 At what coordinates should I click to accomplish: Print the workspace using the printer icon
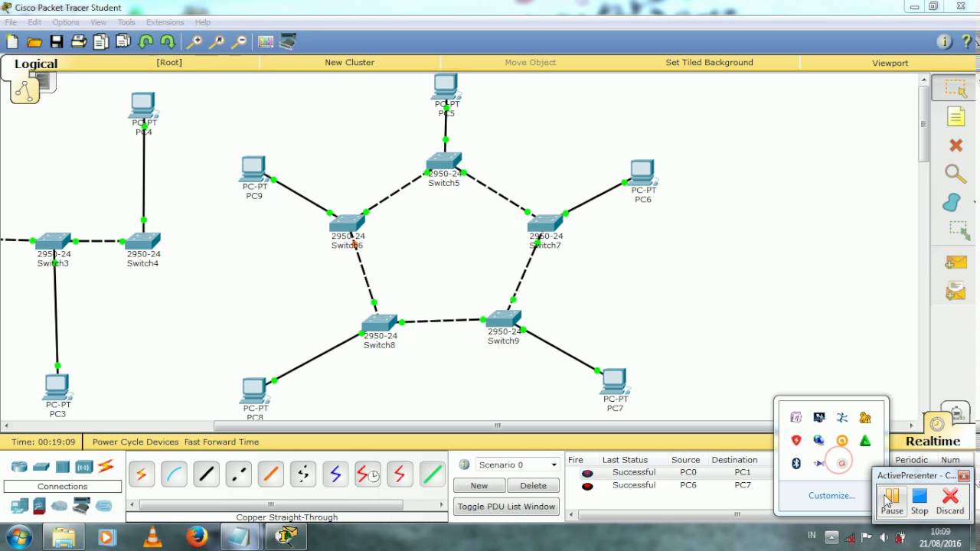(x=79, y=42)
